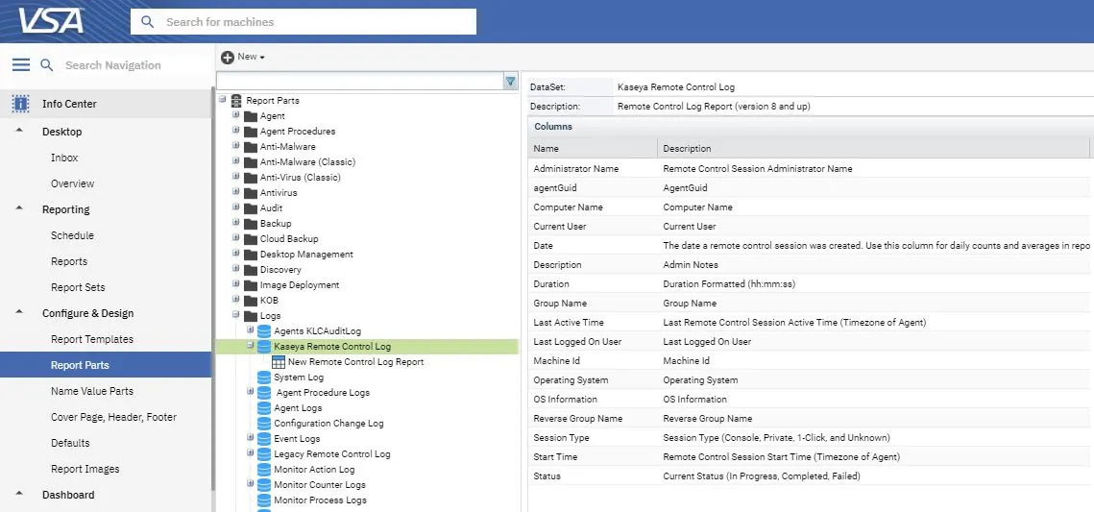Viewport: 1094px width, 512px height.
Task: Open Report Templates in the sidebar
Action: [92, 339]
